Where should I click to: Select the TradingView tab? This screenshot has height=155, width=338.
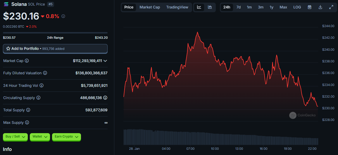click(177, 7)
